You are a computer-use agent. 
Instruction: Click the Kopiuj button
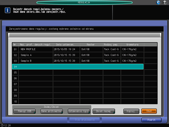(x=131, y=111)
